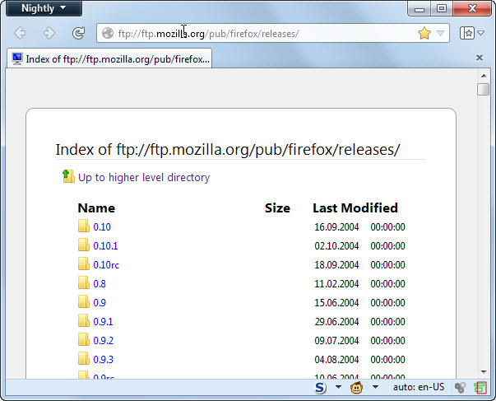Screen dimensions: 496x401
Task: Click the Up to higher level directory link
Action: coord(144,177)
